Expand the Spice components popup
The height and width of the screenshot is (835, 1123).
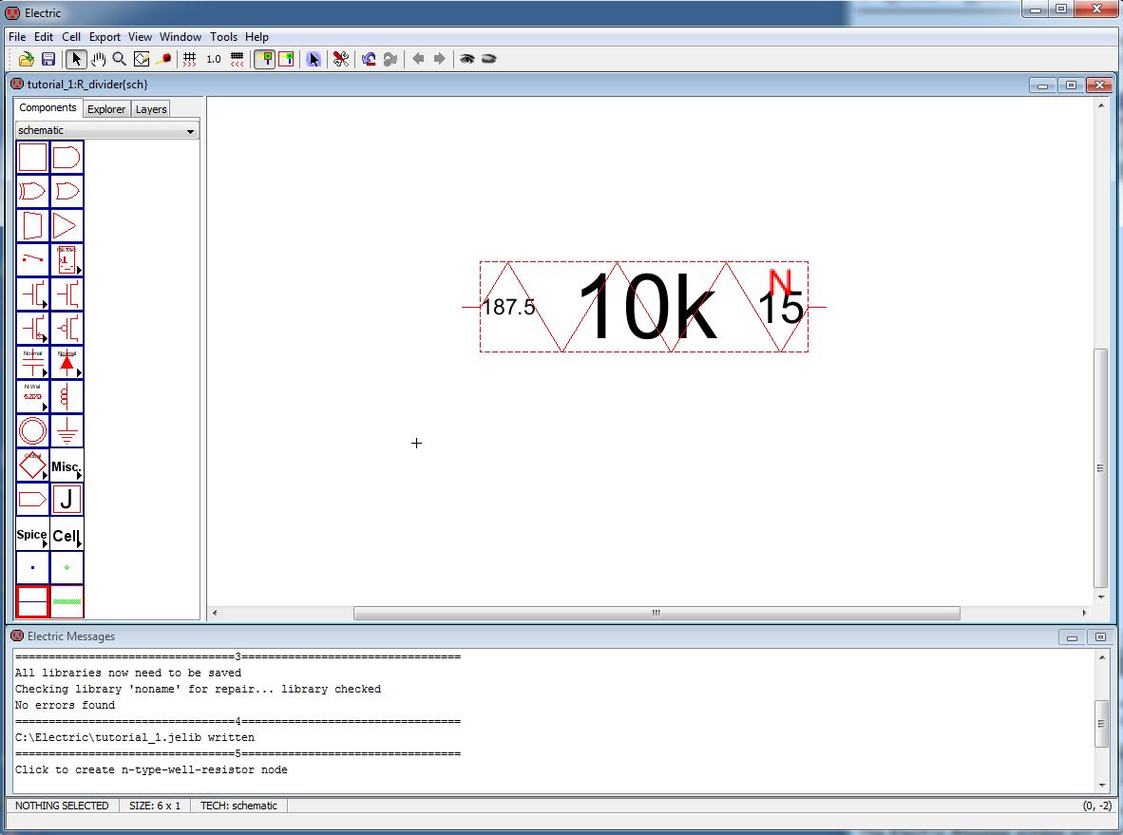[32, 535]
